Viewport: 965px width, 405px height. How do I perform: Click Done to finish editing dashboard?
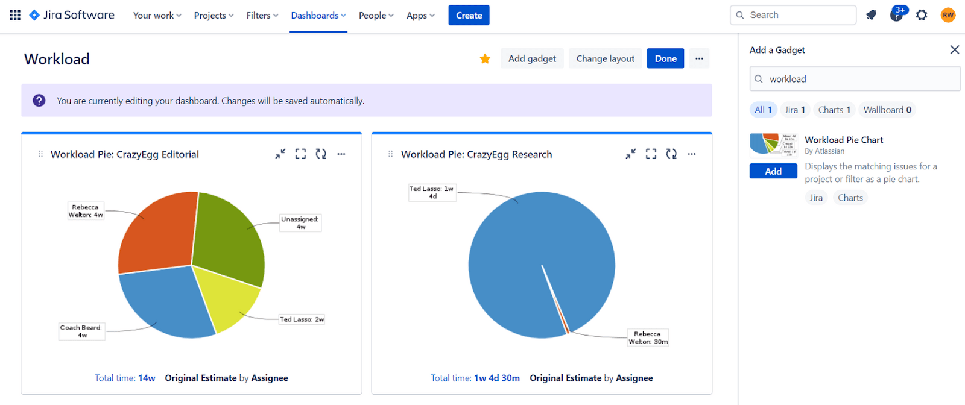pos(666,58)
